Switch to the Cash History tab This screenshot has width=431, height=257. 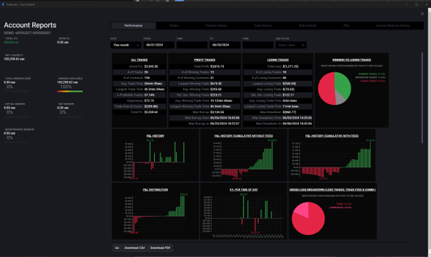(263, 25)
